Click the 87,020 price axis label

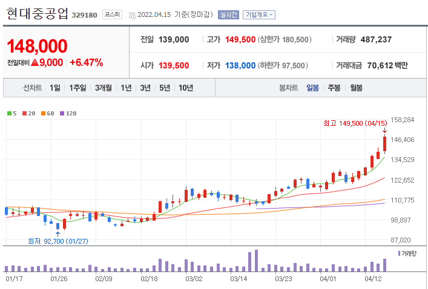[x=400, y=240]
